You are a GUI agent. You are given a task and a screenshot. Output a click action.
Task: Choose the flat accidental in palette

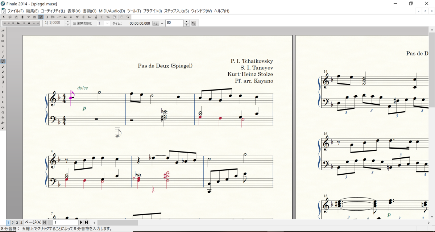tap(3, 97)
